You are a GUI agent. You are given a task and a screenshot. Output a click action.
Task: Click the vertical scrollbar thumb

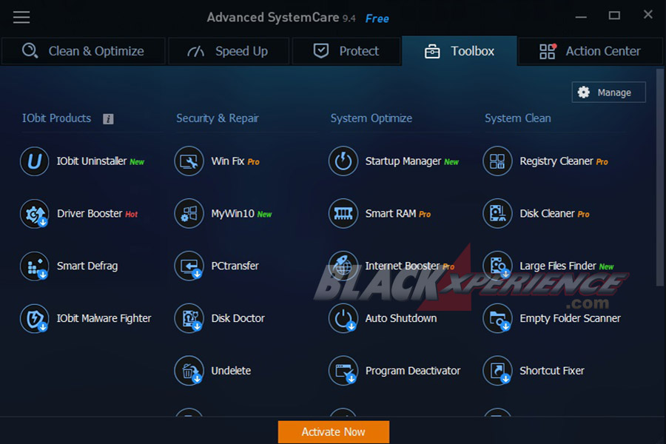[659, 178]
